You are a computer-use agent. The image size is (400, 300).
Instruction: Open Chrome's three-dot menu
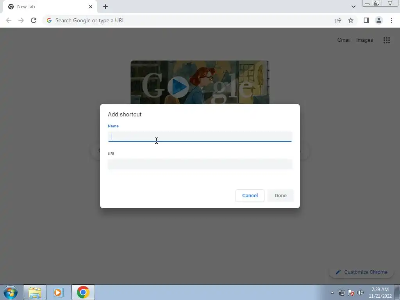pos(391,20)
